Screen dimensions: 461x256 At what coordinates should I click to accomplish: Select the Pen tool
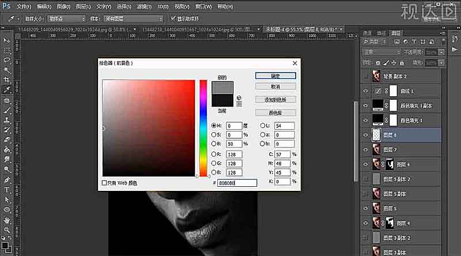pos(7,180)
